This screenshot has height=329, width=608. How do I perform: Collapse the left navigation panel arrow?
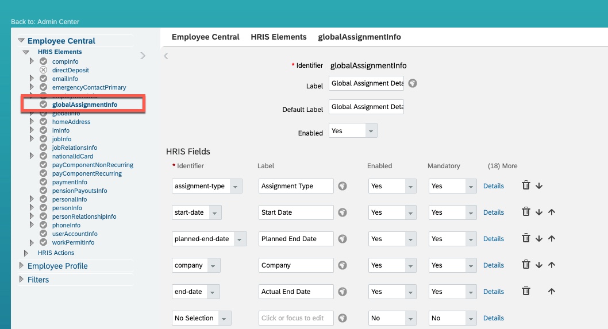(x=166, y=56)
